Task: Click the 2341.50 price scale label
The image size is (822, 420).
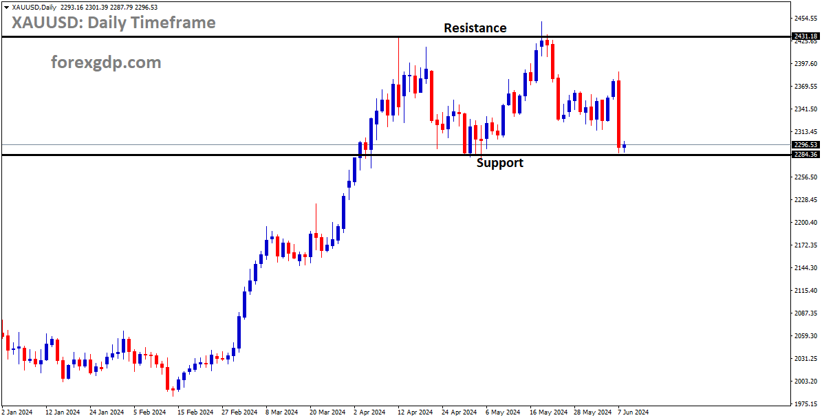Action: pos(805,109)
